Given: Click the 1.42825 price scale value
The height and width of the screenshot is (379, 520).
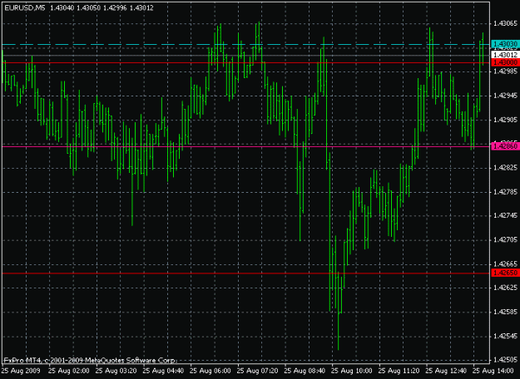Looking at the screenshot, I should (x=505, y=168).
